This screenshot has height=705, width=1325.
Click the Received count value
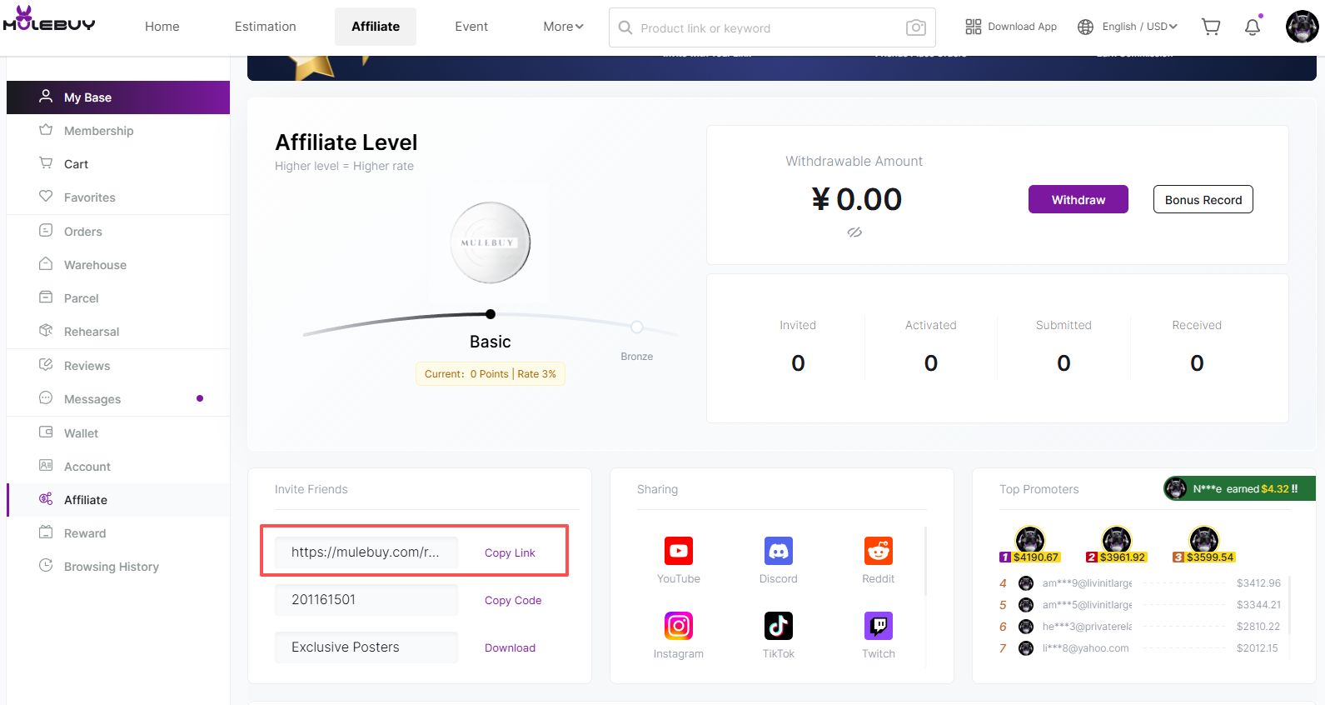tap(1197, 362)
